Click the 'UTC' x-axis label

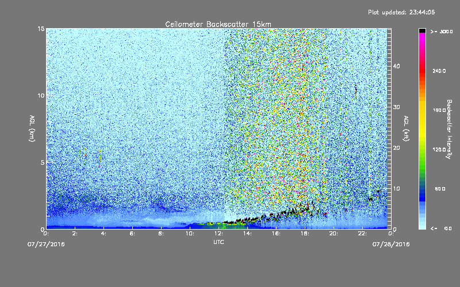pos(218,242)
